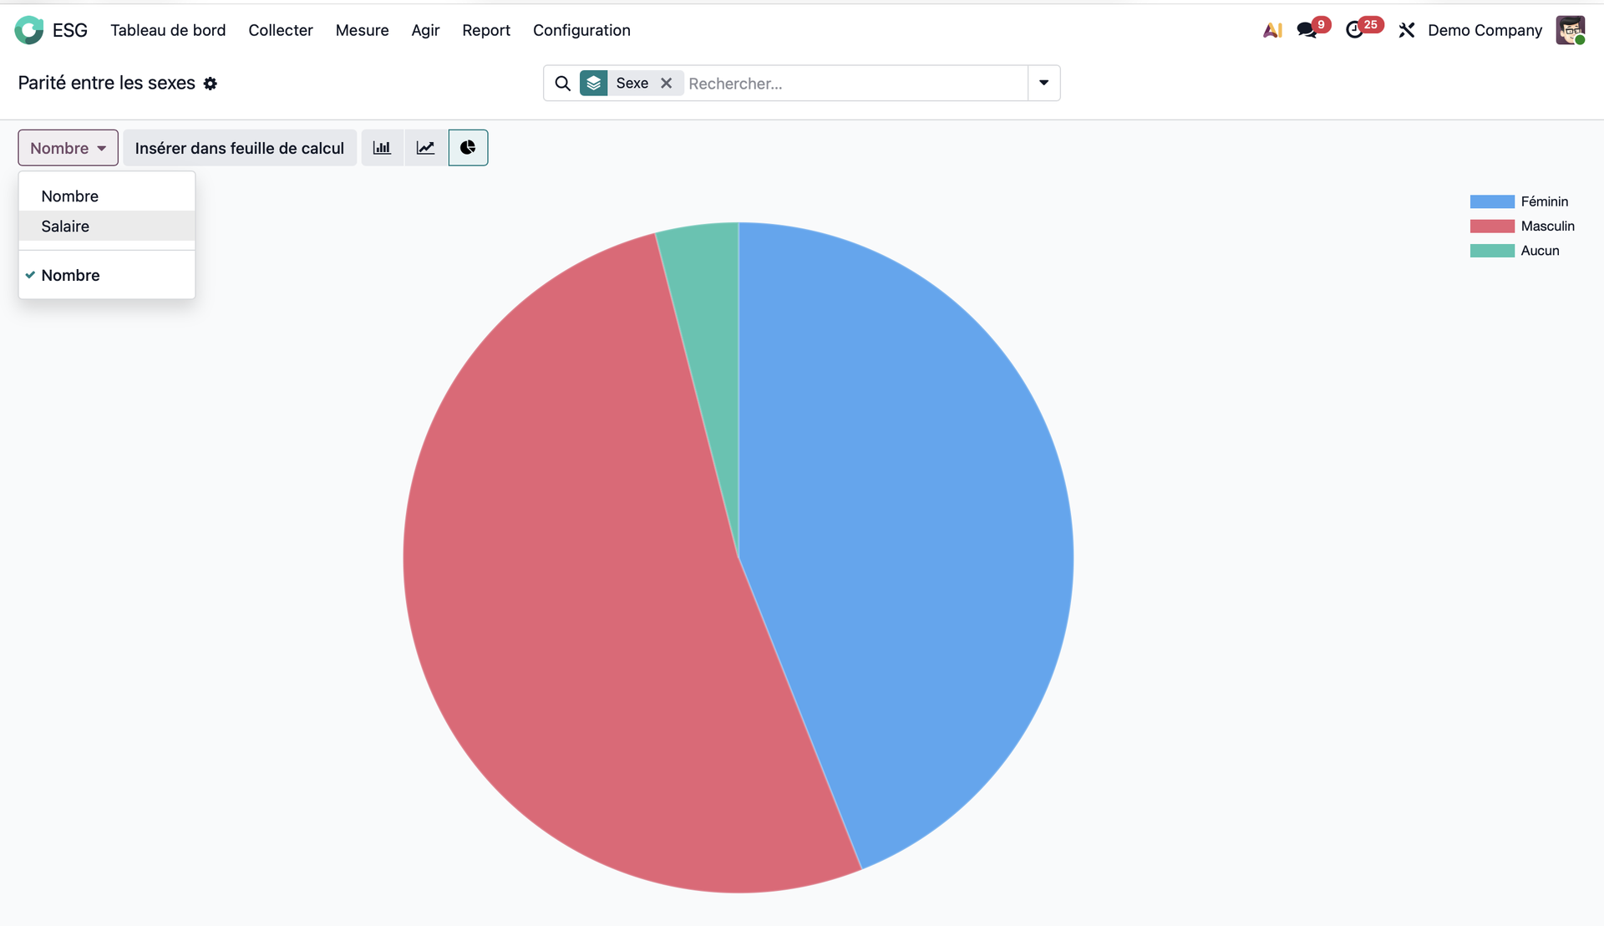1604x926 pixels.
Task: Click Insérer dans feuille de calcul
Action: (239, 148)
